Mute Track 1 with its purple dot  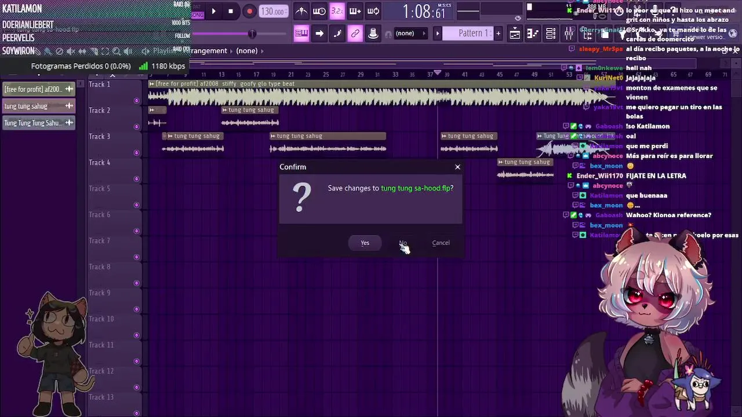[137, 101]
